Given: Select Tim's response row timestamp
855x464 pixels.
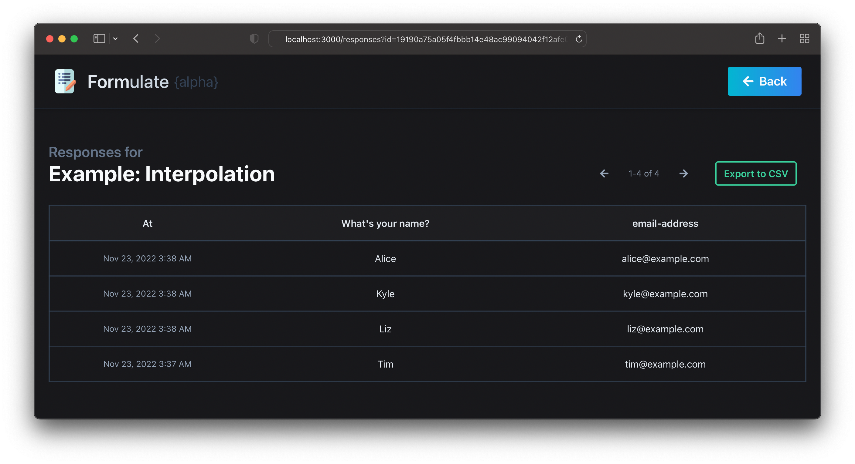Looking at the screenshot, I should pyautogui.click(x=147, y=364).
